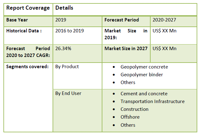Click the Base Year value 2019
The height and width of the screenshot is (137, 201).
pyautogui.click(x=61, y=20)
